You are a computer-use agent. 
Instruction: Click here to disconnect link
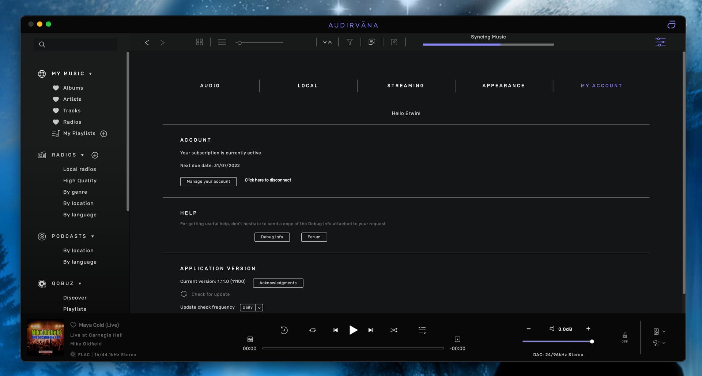(268, 180)
